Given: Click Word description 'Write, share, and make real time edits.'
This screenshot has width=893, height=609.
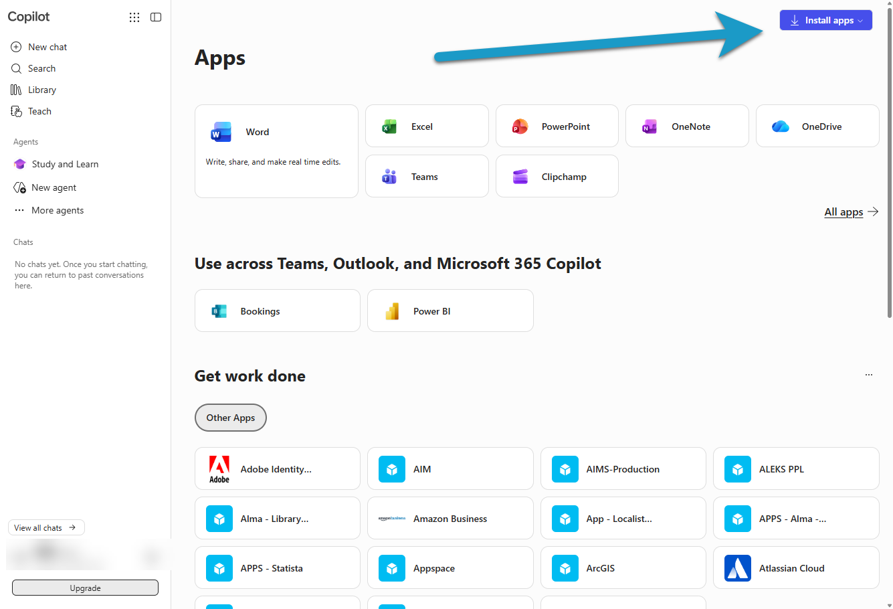Looking at the screenshot, I should (x=273, y=162).
